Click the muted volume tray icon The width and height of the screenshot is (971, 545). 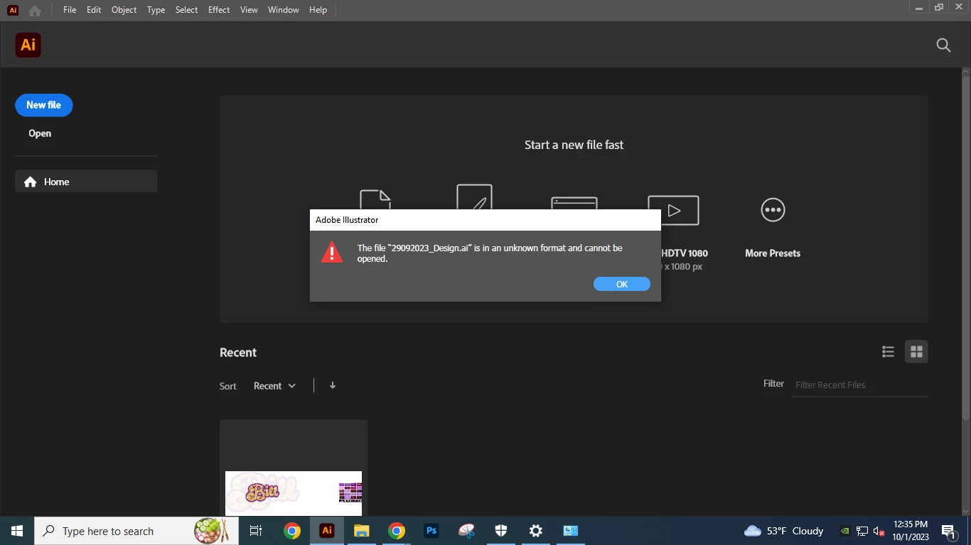(x=879, y=531)
